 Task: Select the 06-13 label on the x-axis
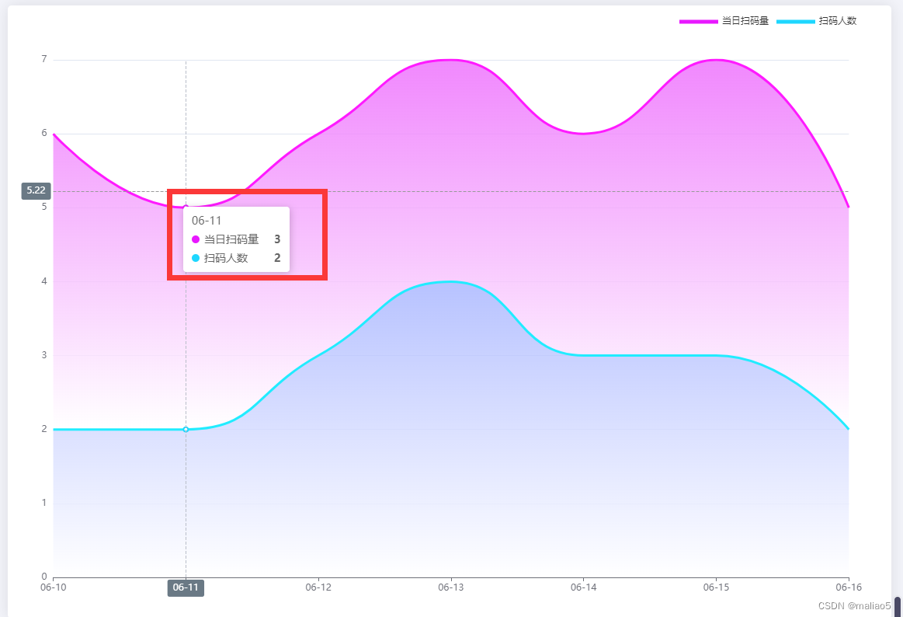coord(451,588)
